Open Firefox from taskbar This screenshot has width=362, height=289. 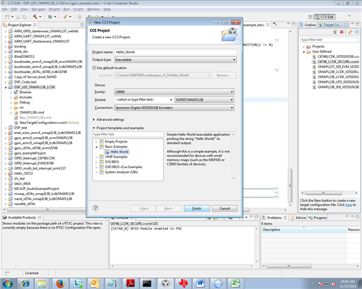(x=61, y=284)
